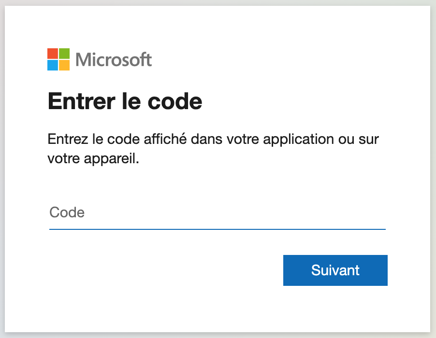The image size is (436, 338).
Task: Click the red square in Microsoft logo
Action: (53, 54)
